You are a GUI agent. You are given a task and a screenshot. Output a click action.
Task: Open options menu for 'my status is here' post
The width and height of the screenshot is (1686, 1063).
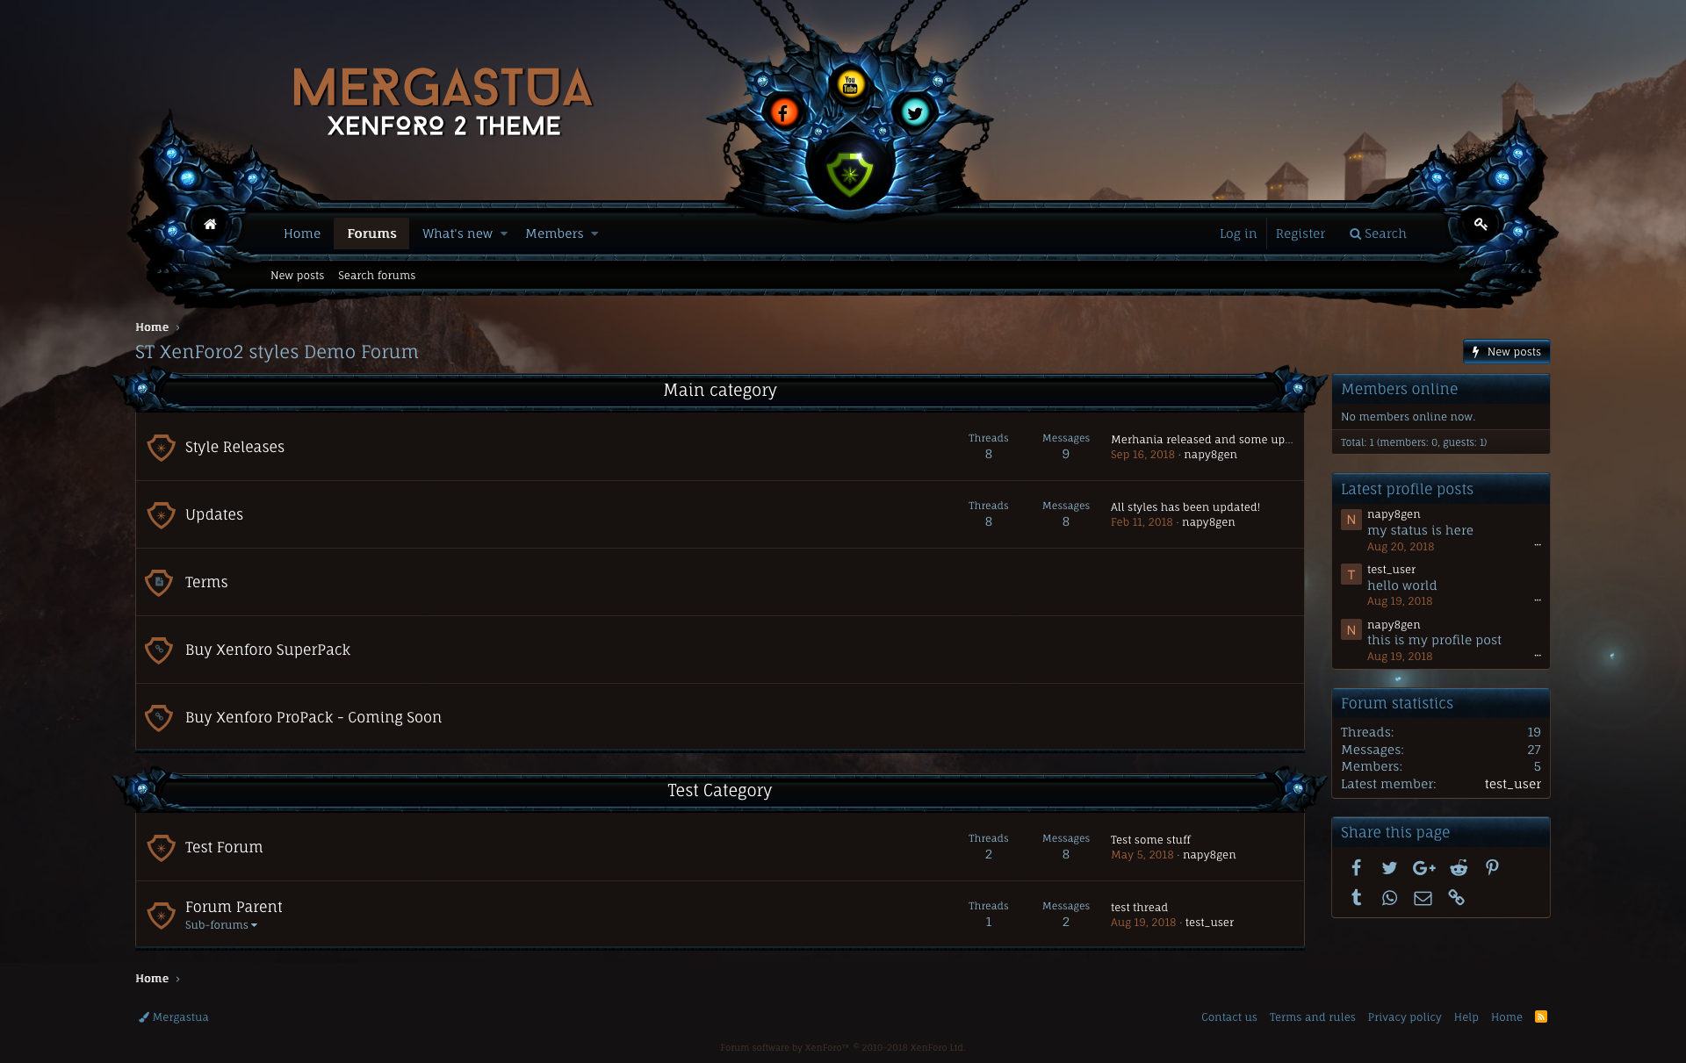(1537, 545)
